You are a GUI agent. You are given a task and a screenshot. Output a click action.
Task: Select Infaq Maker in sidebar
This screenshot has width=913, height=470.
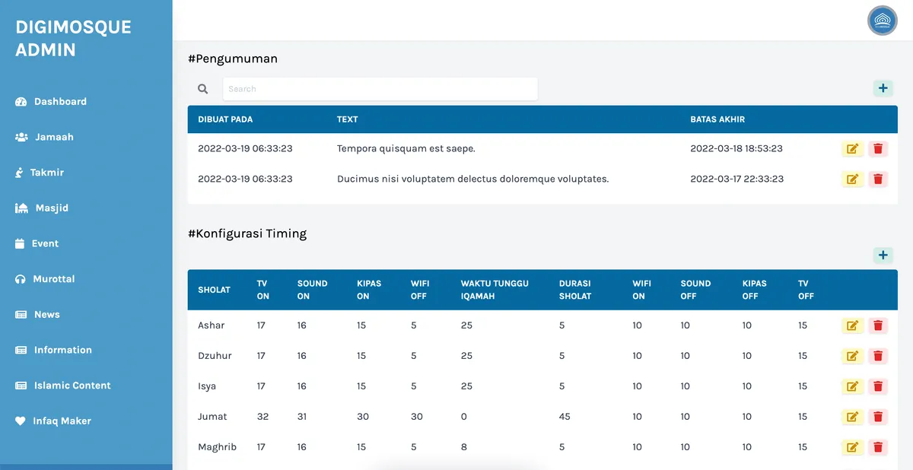point(62,421)
